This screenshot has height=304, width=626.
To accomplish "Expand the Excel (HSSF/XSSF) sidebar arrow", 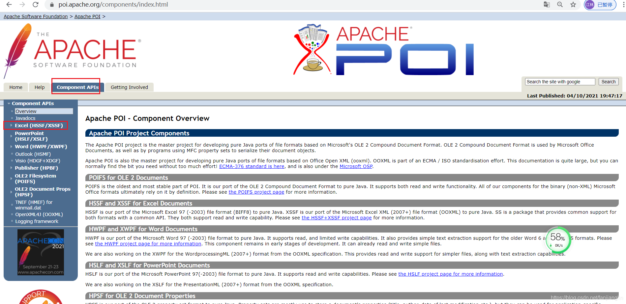I will pyautogui.click(x=11, y=125).
